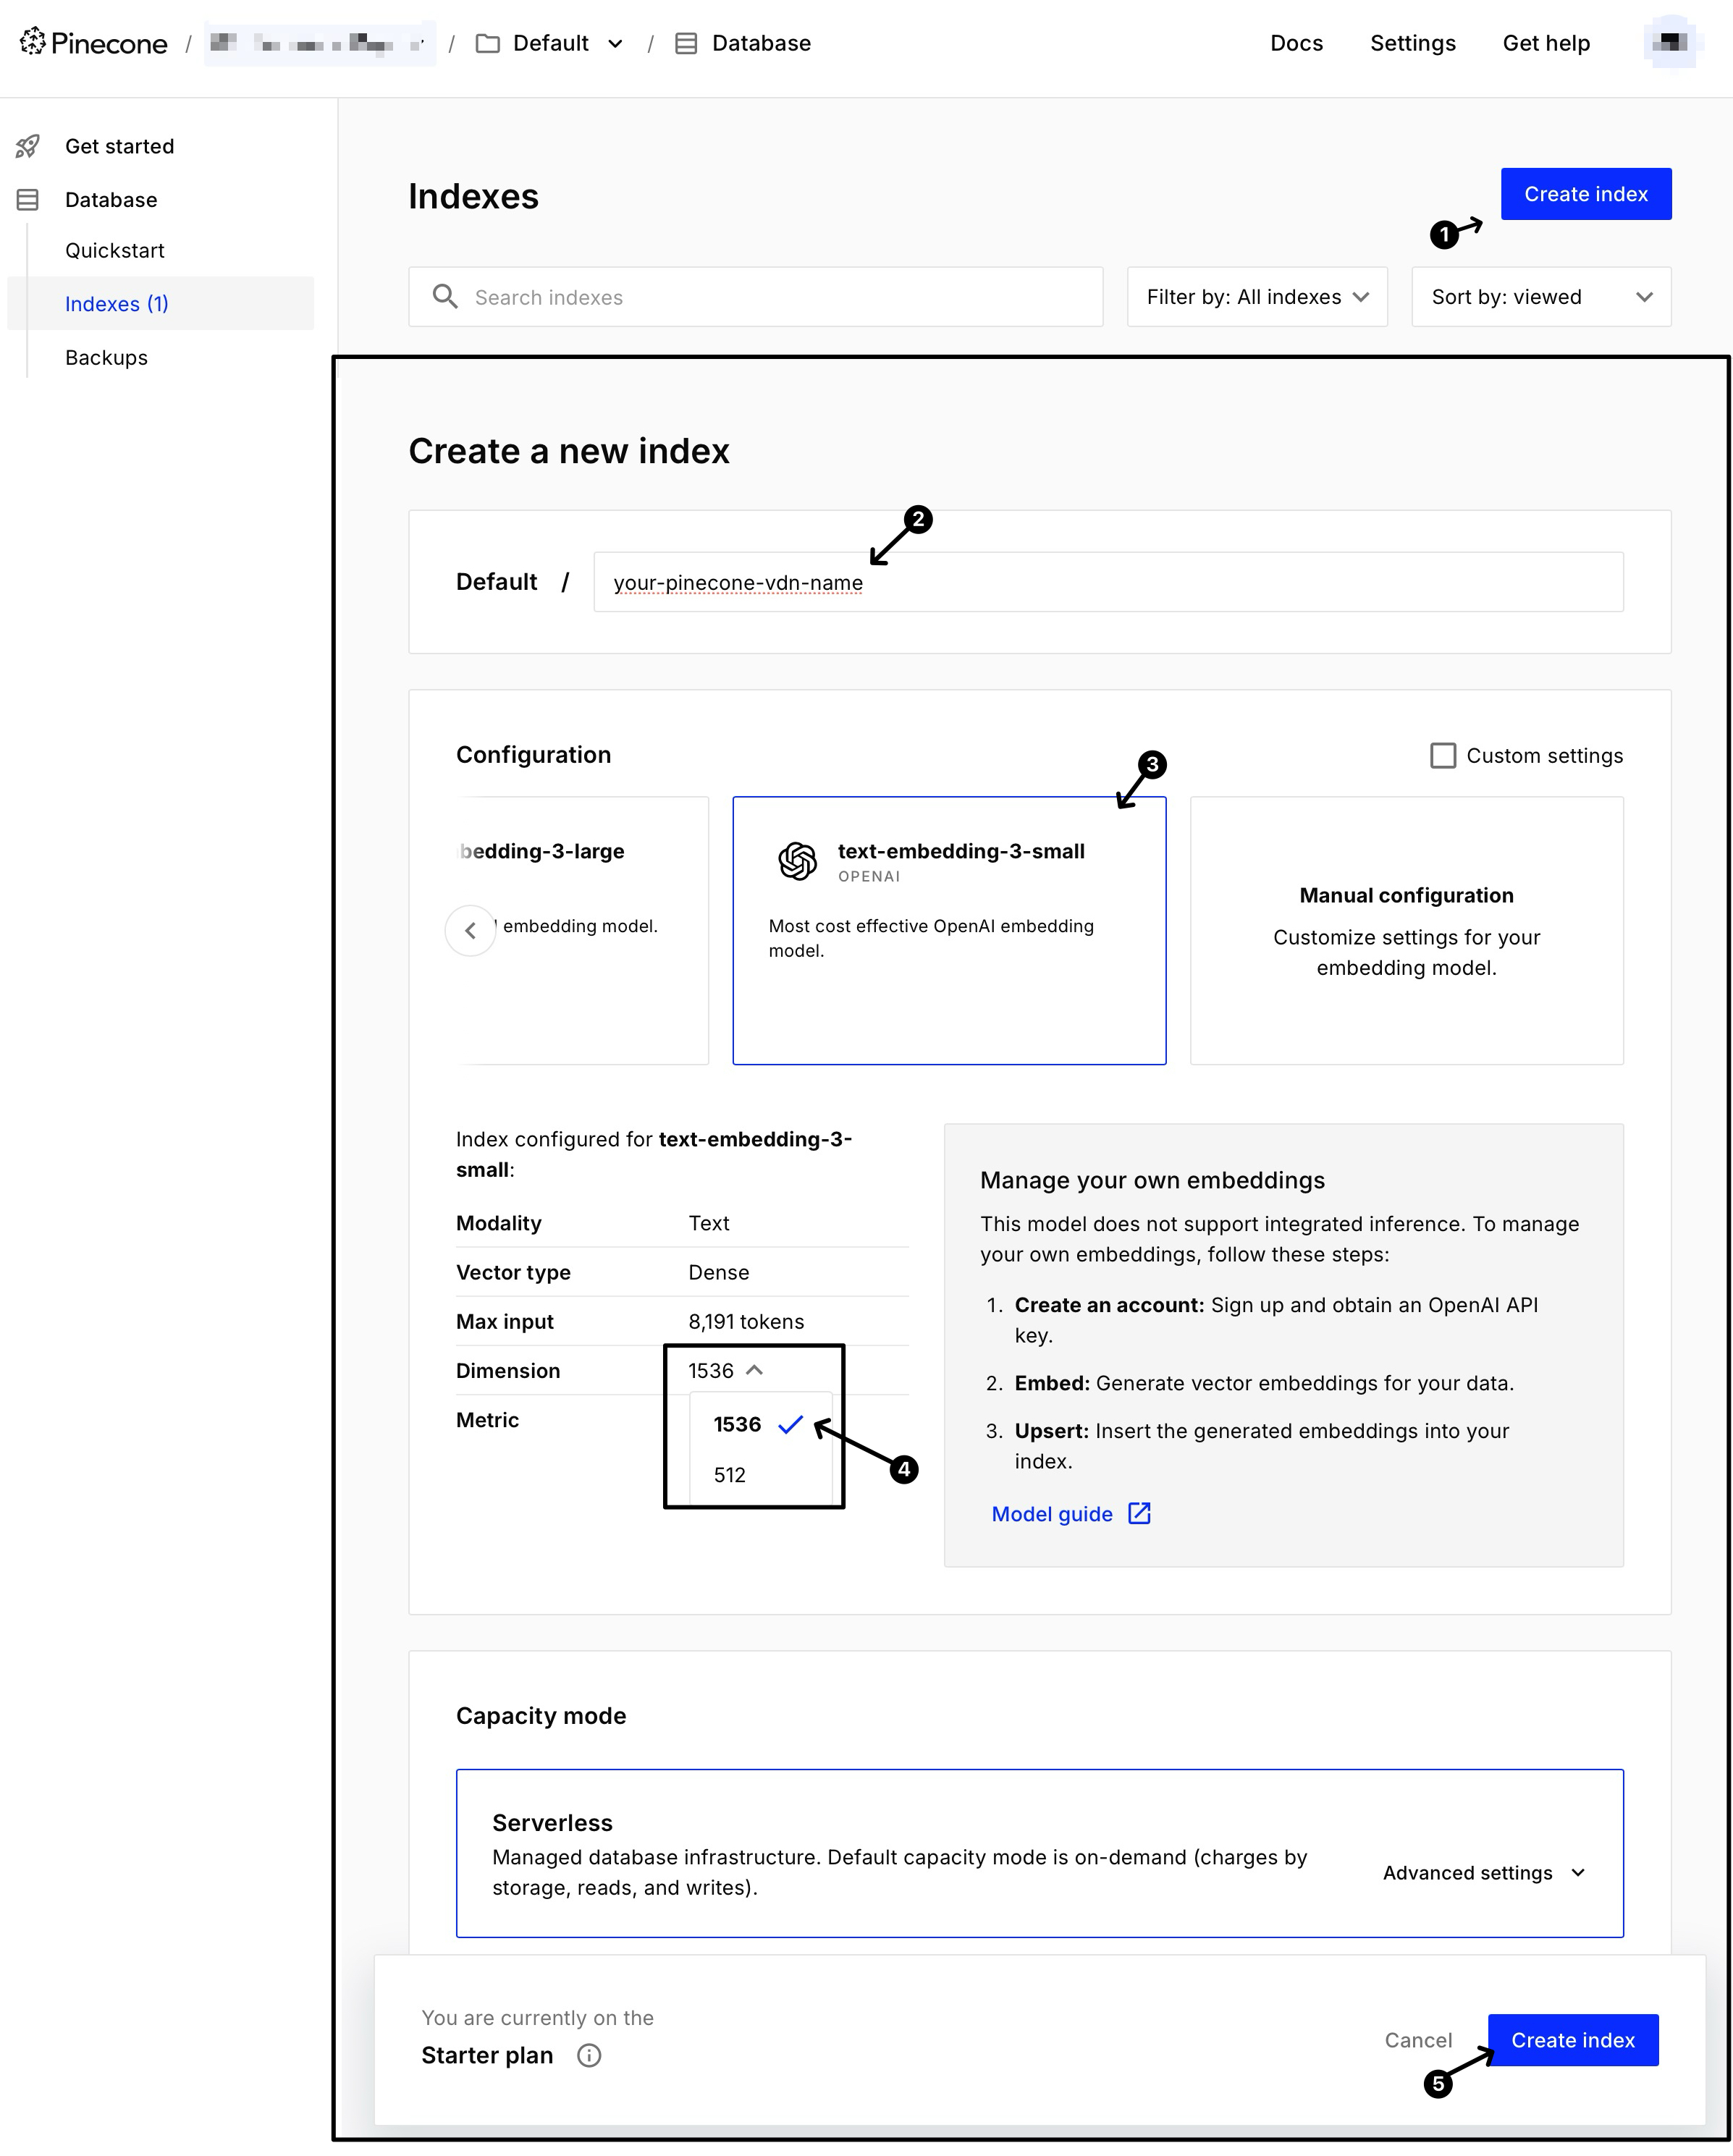Click the Starter plan info icon
This screenshot has height=2156, width=1733.
tap(589, 2055)
